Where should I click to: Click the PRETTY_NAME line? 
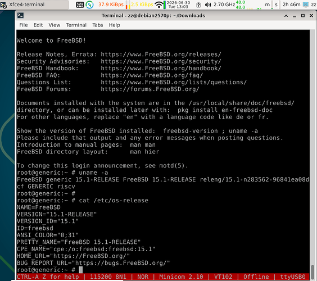point(79,242)
